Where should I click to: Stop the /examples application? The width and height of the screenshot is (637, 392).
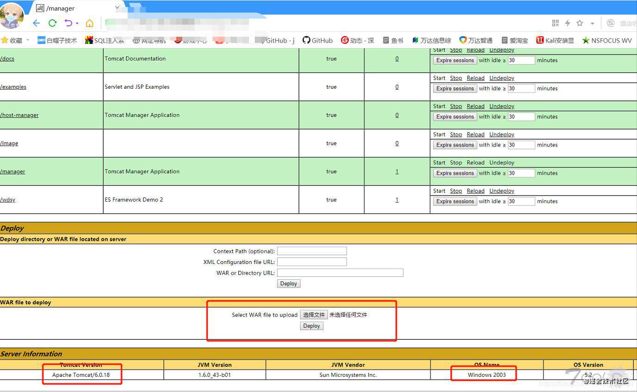point(456,78)
